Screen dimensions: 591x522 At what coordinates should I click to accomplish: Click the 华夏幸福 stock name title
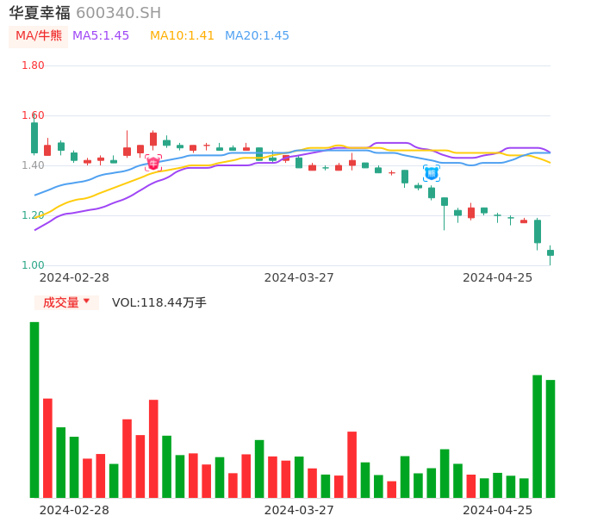click(x=40, y=13)
